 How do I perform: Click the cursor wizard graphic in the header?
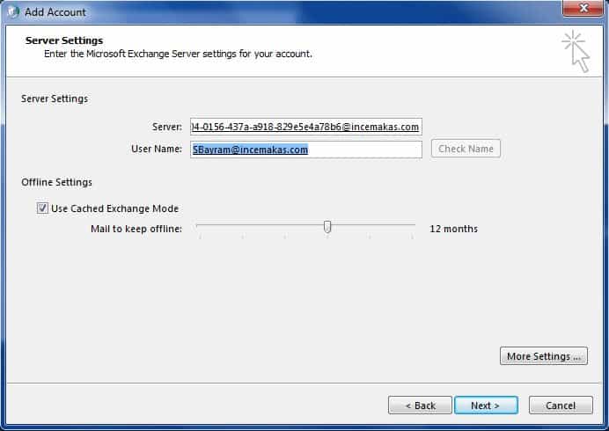[x=575, y=50]
